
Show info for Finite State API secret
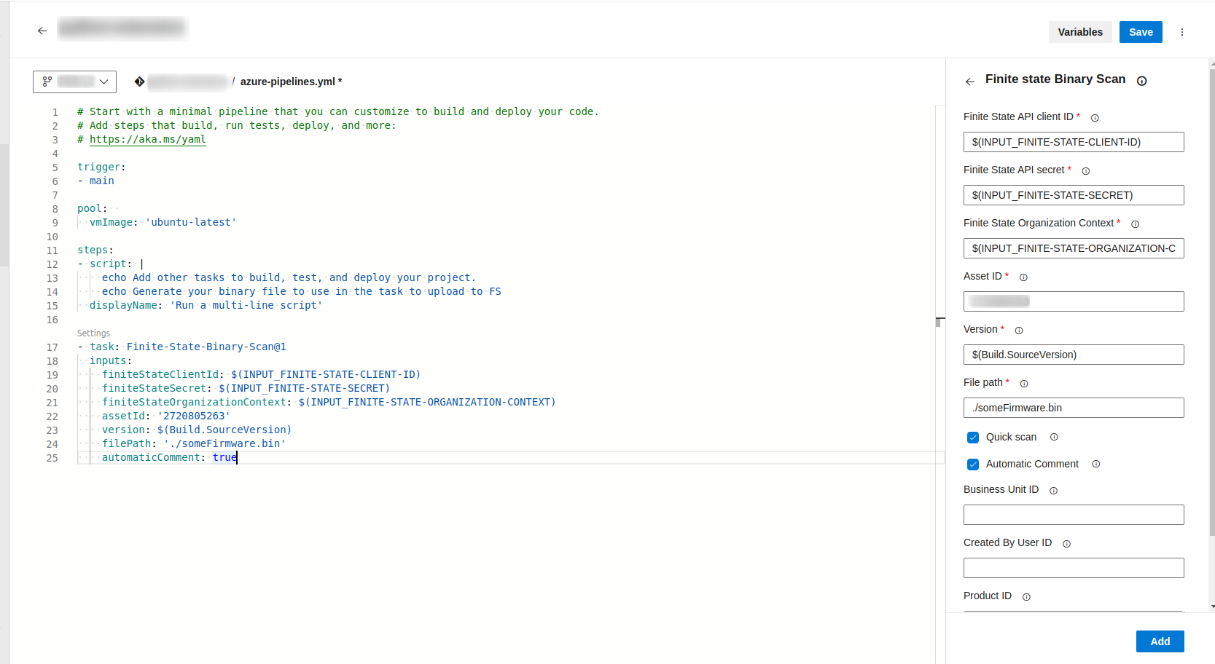1086,171
